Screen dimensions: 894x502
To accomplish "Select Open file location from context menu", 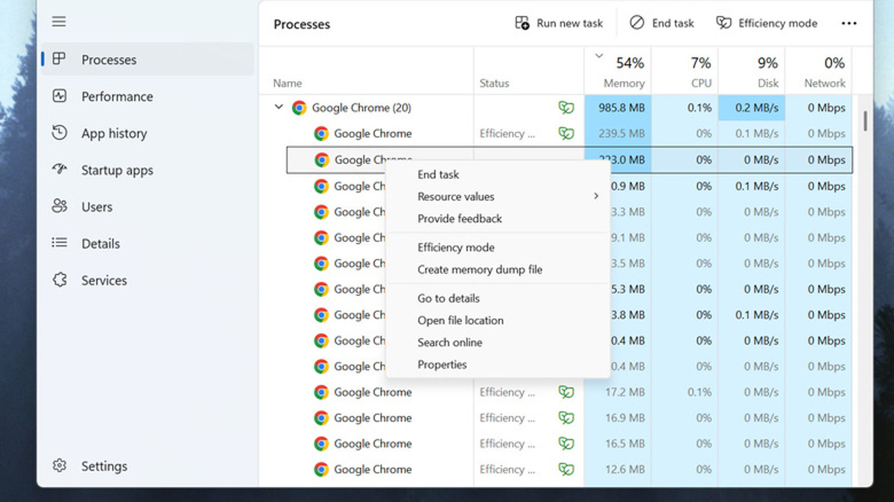I will click(460, 320).
